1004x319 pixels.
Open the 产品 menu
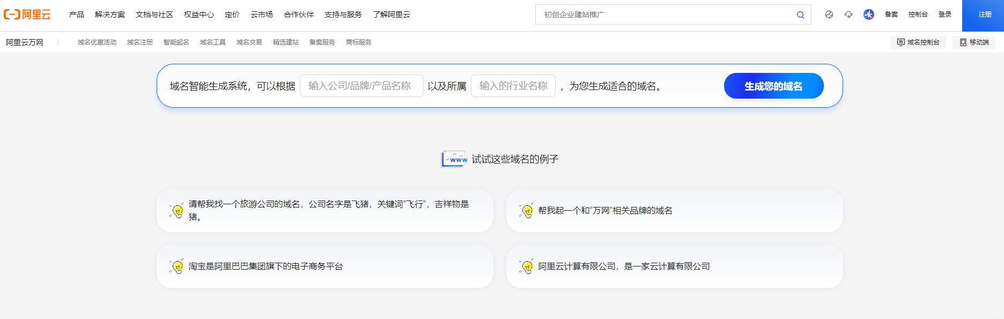click(77, 14)
